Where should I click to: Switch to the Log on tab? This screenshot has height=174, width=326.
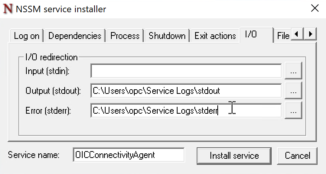pyautogui.click(x=26, y=36)
